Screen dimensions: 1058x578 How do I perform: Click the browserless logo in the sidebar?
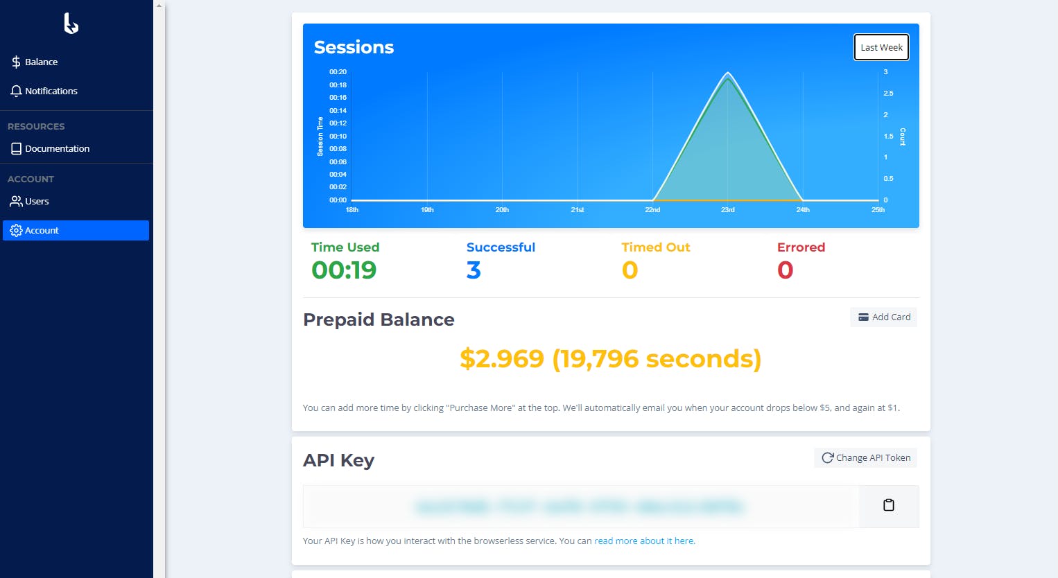point(71,24)
